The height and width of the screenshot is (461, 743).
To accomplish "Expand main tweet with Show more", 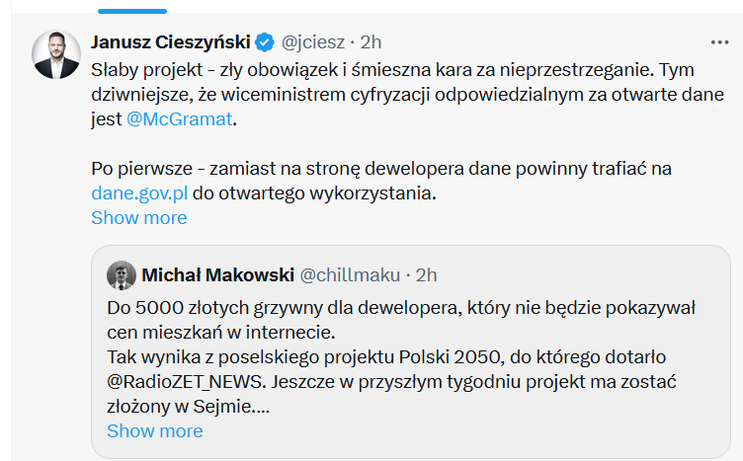I will coord(138,217).
